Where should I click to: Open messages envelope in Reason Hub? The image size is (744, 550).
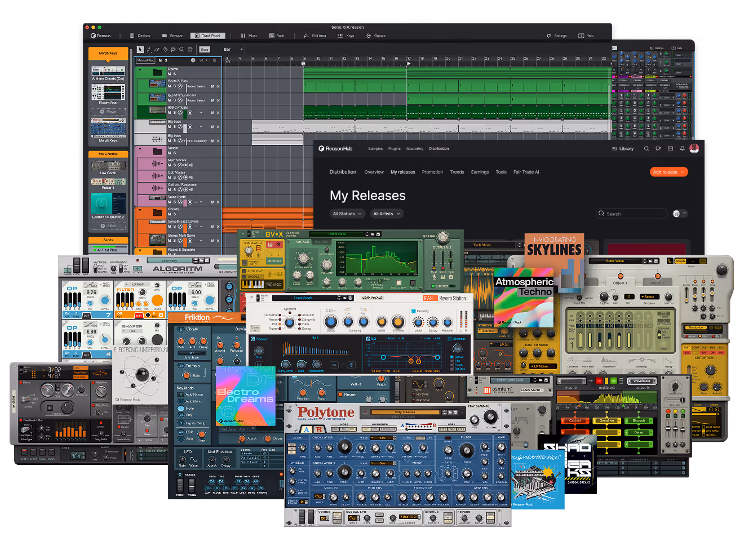pyautogui.click(x=670, y=149)
